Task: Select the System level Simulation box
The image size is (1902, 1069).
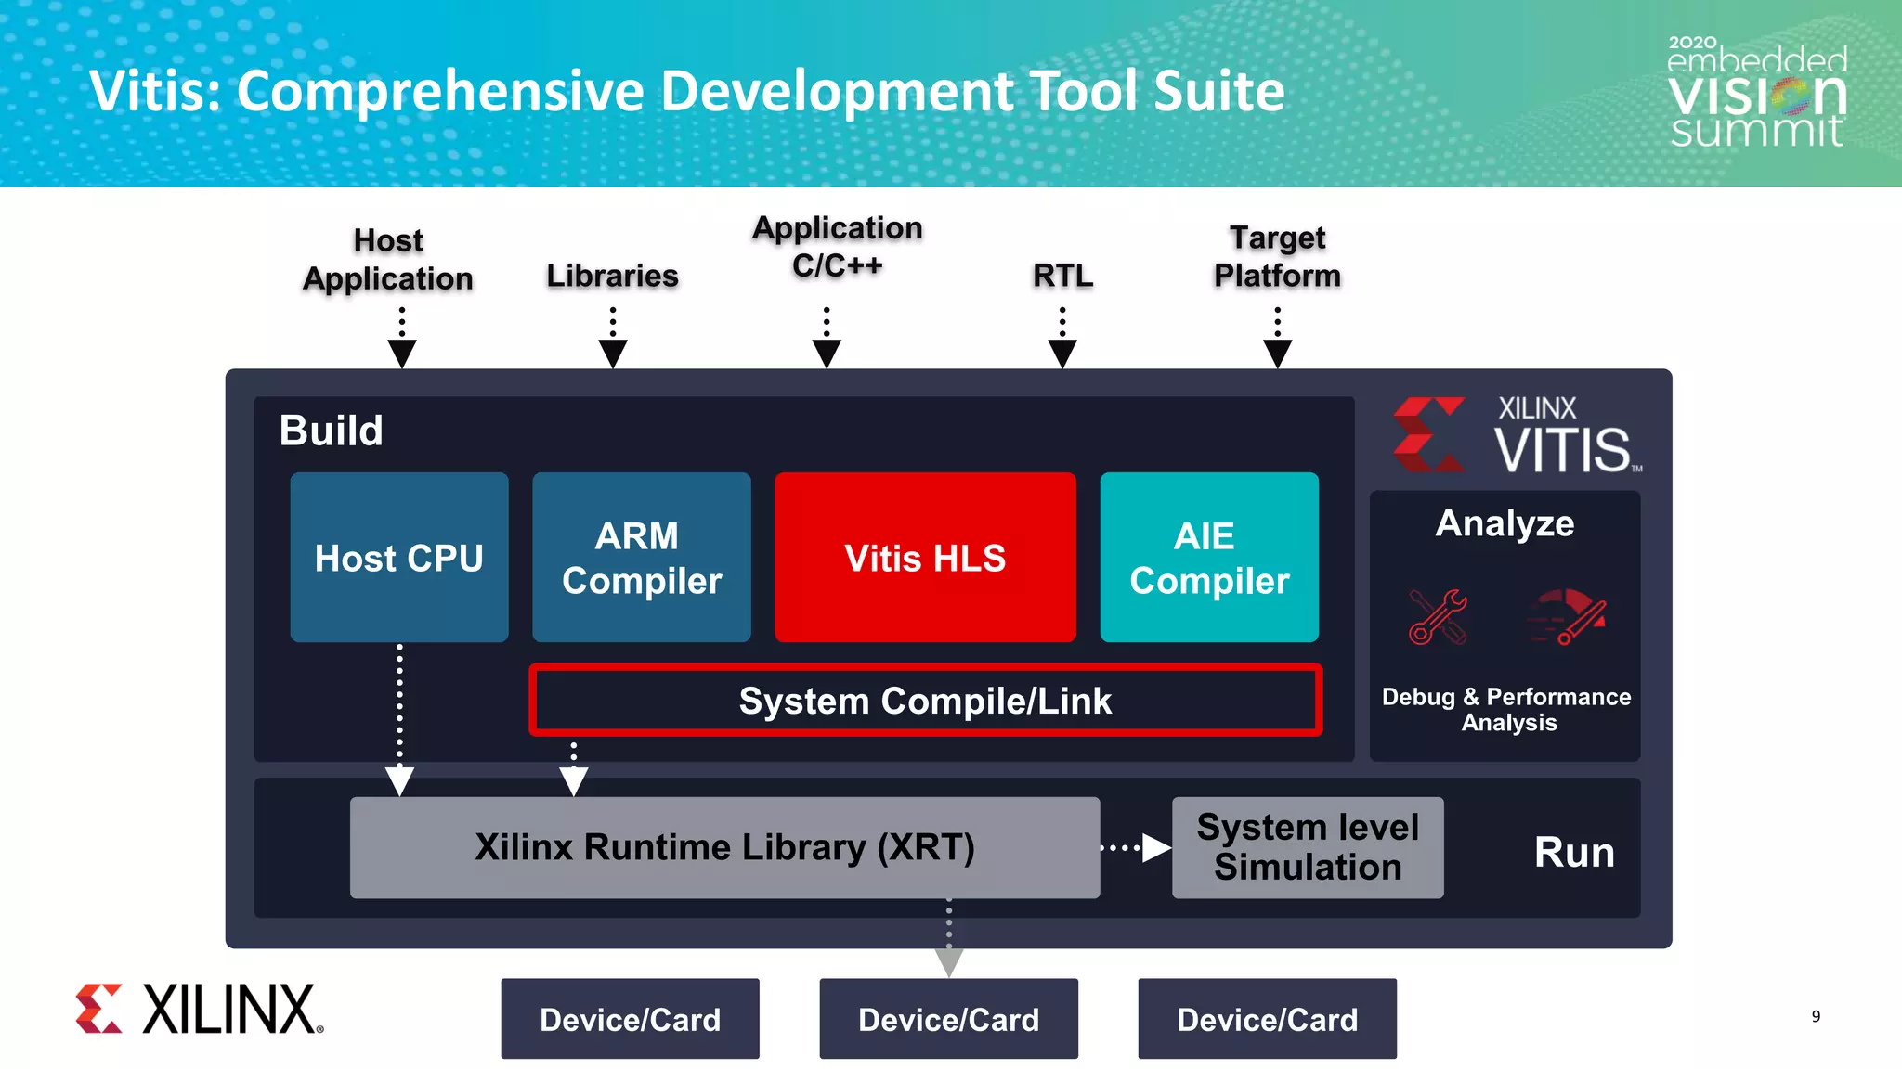Action: pos(1308,847)
